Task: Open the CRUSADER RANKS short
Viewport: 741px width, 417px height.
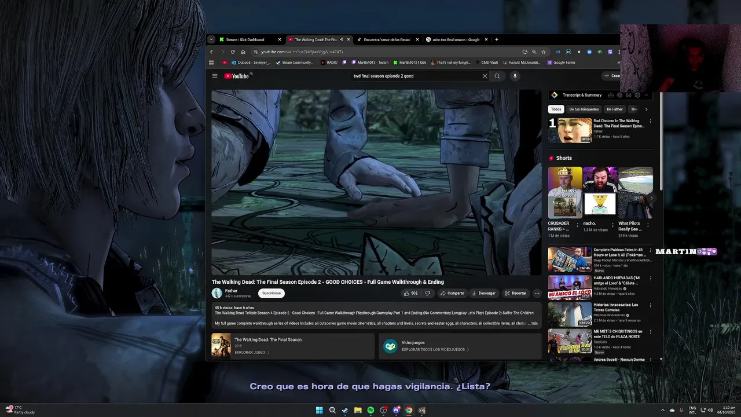Action: tap(565, 193)
